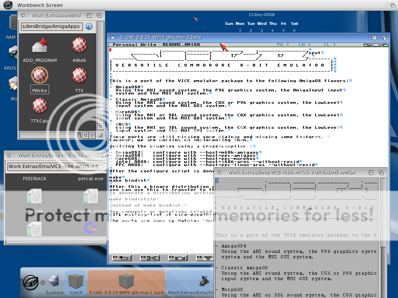Select the petcat.exe file label

[x=91, y=179]
